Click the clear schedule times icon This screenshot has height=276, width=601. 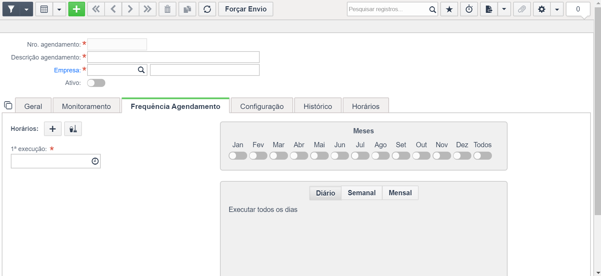pos(73,129)
